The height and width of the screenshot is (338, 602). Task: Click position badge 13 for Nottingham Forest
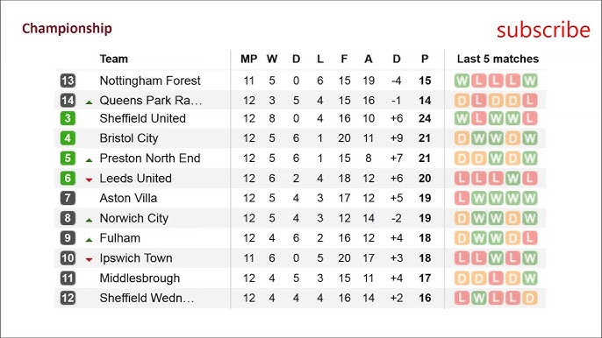coord(68,81)
